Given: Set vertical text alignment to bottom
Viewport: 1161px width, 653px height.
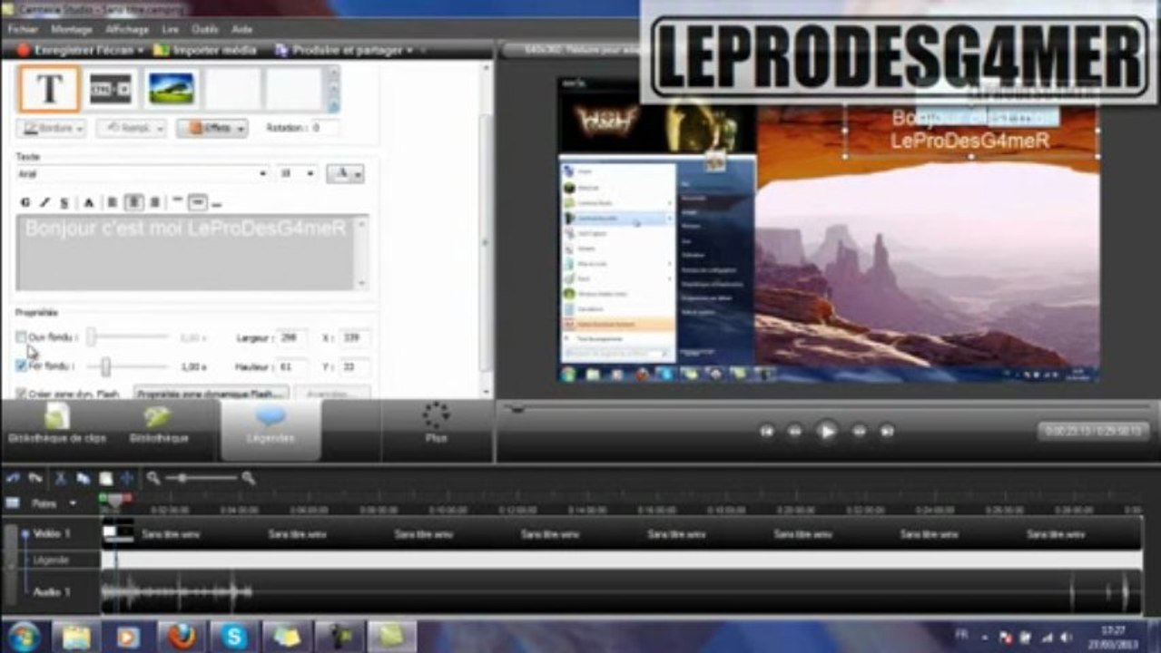Looking at the screenshot, I should click(x=217, y=203).
